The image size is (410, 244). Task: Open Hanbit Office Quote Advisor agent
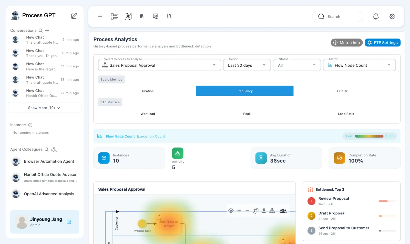point(45,177)
